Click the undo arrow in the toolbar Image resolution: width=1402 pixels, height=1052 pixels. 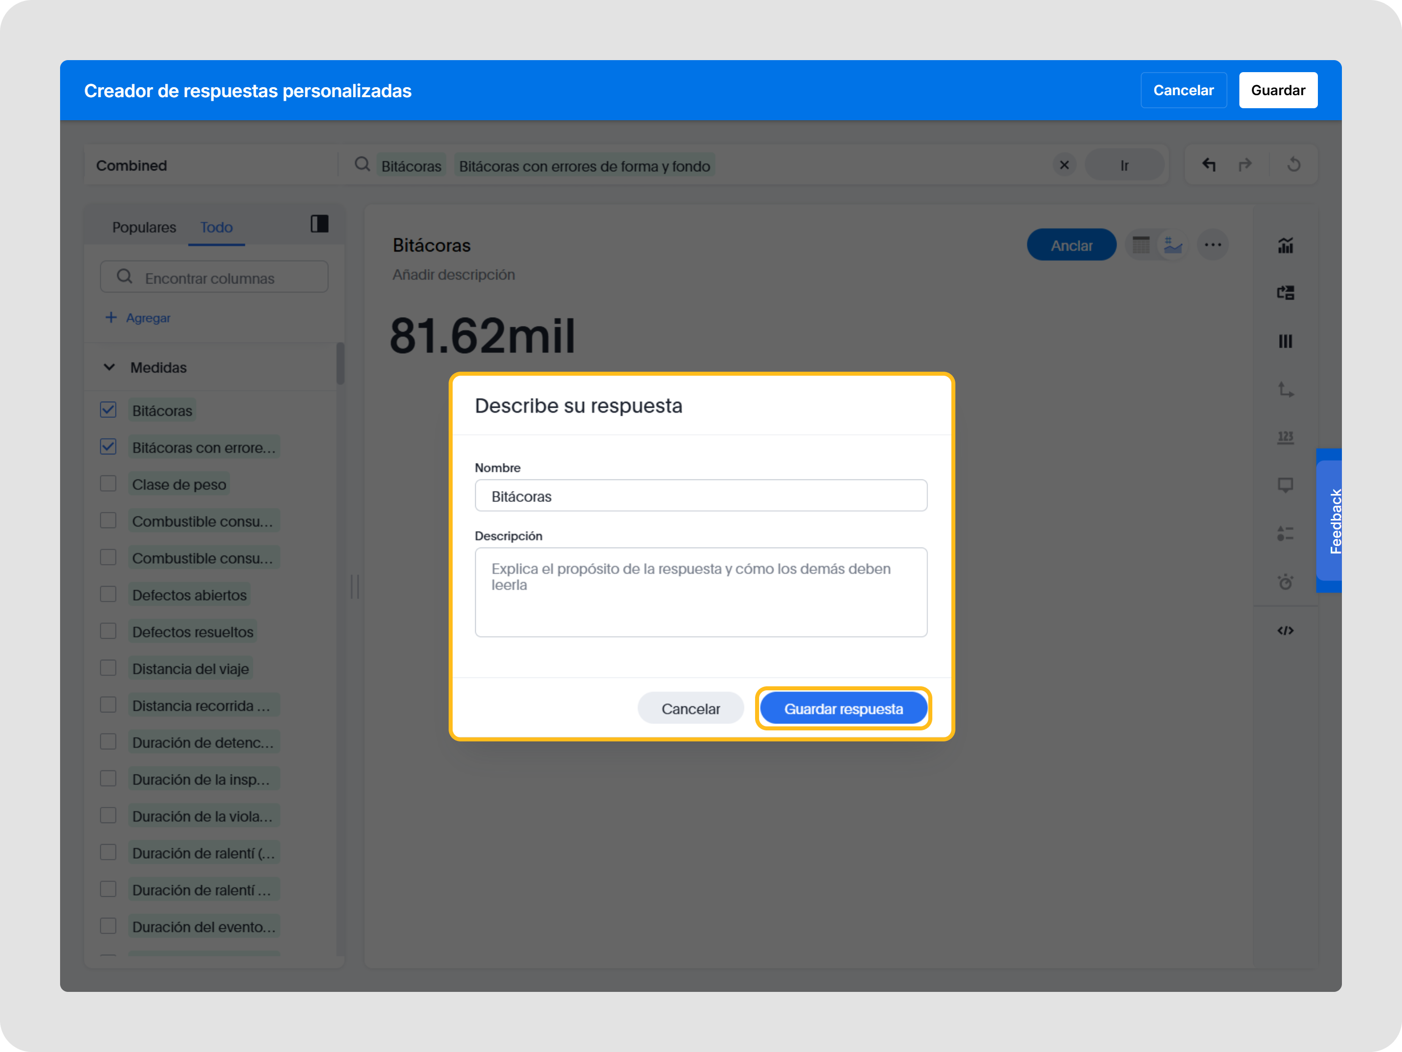pyautogui.click(x=1209, y=164)
